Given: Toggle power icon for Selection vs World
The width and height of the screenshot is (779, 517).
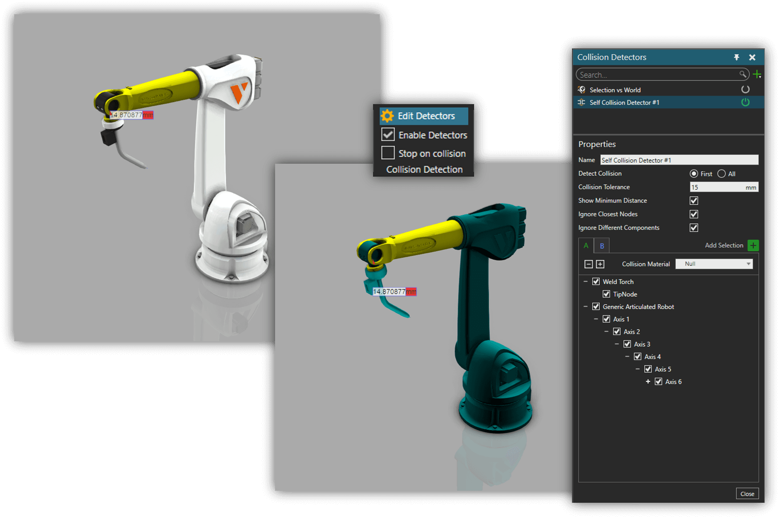Looking at the screenshot, I should tap(745, 89).
